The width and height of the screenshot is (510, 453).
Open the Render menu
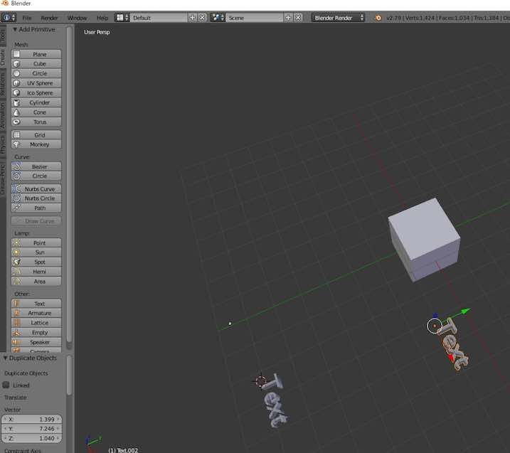[x=50, y=18]
